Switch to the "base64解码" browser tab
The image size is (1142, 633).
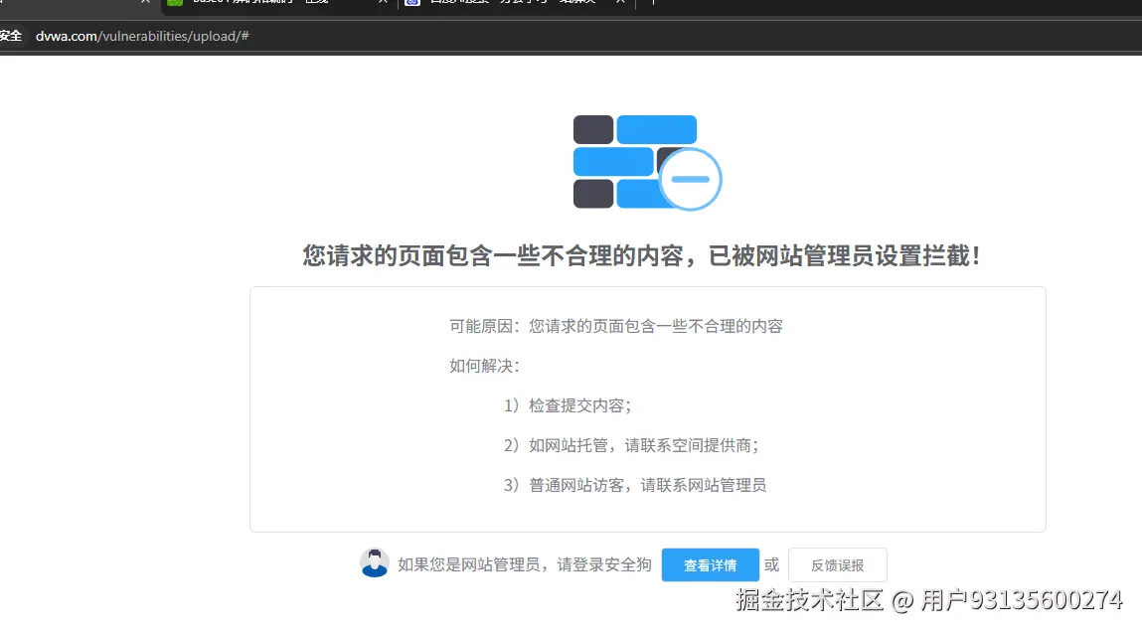tap(268, 4)
